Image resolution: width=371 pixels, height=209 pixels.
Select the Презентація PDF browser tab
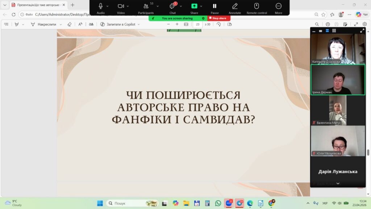tap(36, 5)
